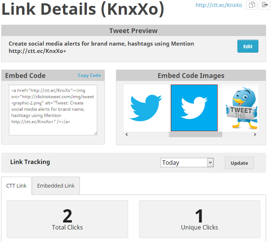
Task: Click the Link Tracking label
Action: [30, 162]
